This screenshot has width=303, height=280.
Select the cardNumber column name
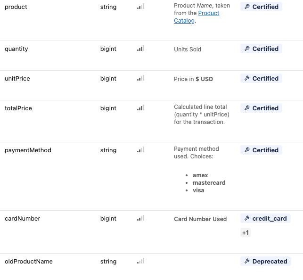(x=23, y=219)
